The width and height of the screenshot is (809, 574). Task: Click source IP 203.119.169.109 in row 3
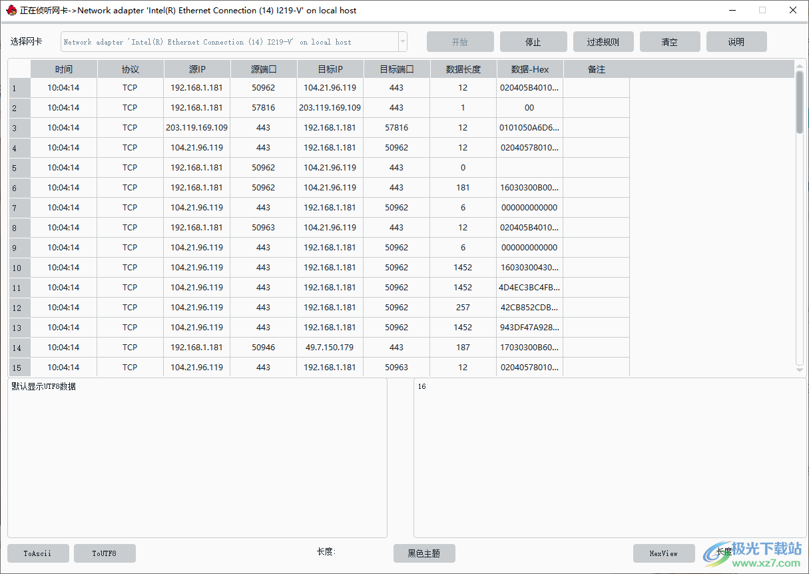point(197,128)
